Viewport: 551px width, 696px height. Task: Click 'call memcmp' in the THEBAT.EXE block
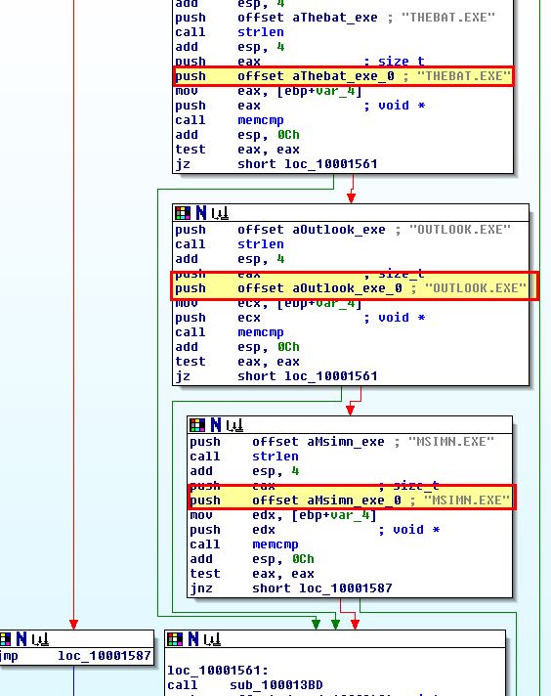click(x=230, y=120)
